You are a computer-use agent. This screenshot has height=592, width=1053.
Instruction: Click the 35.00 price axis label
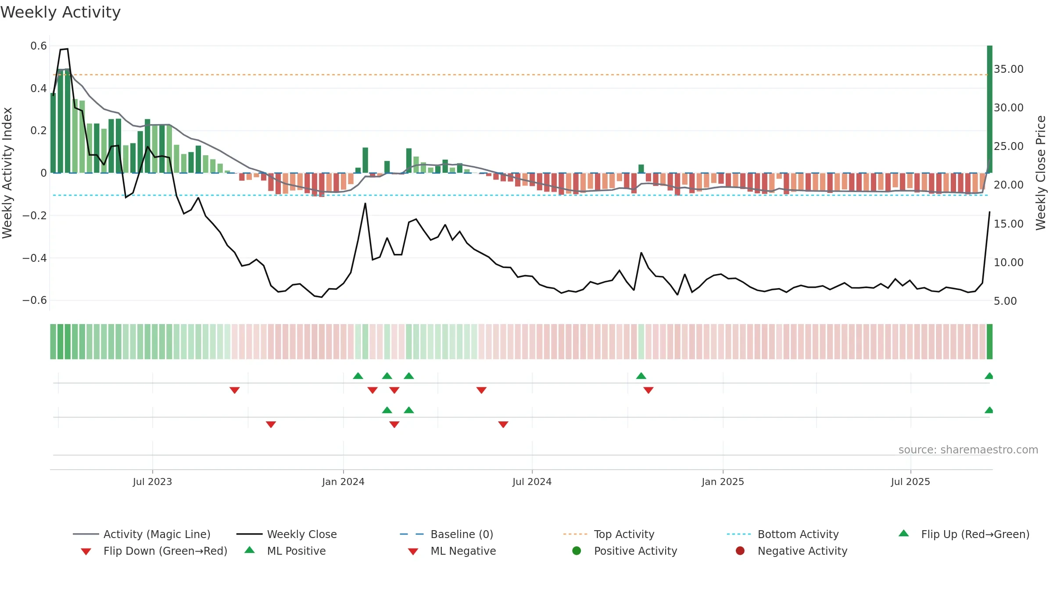pos(1008,69)
